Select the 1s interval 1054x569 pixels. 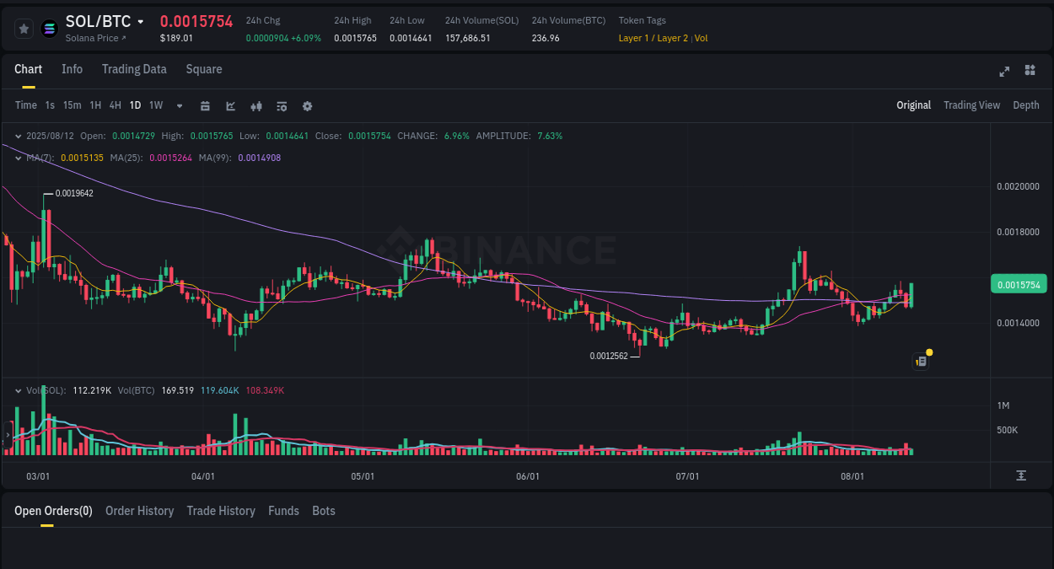click(x=50, y=105)
